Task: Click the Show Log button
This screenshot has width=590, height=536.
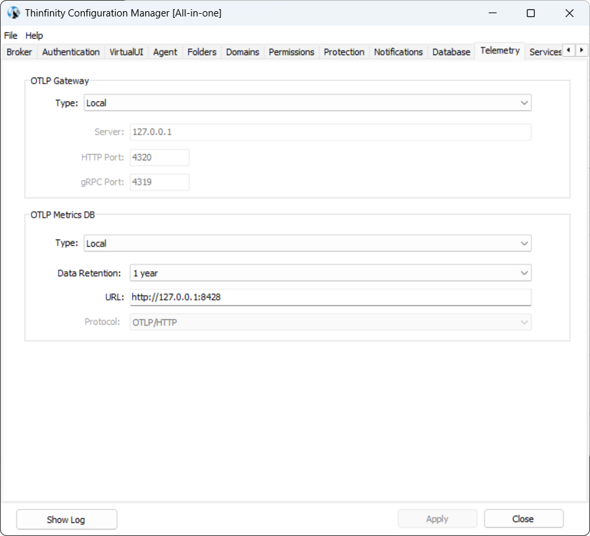Action: 66,520
